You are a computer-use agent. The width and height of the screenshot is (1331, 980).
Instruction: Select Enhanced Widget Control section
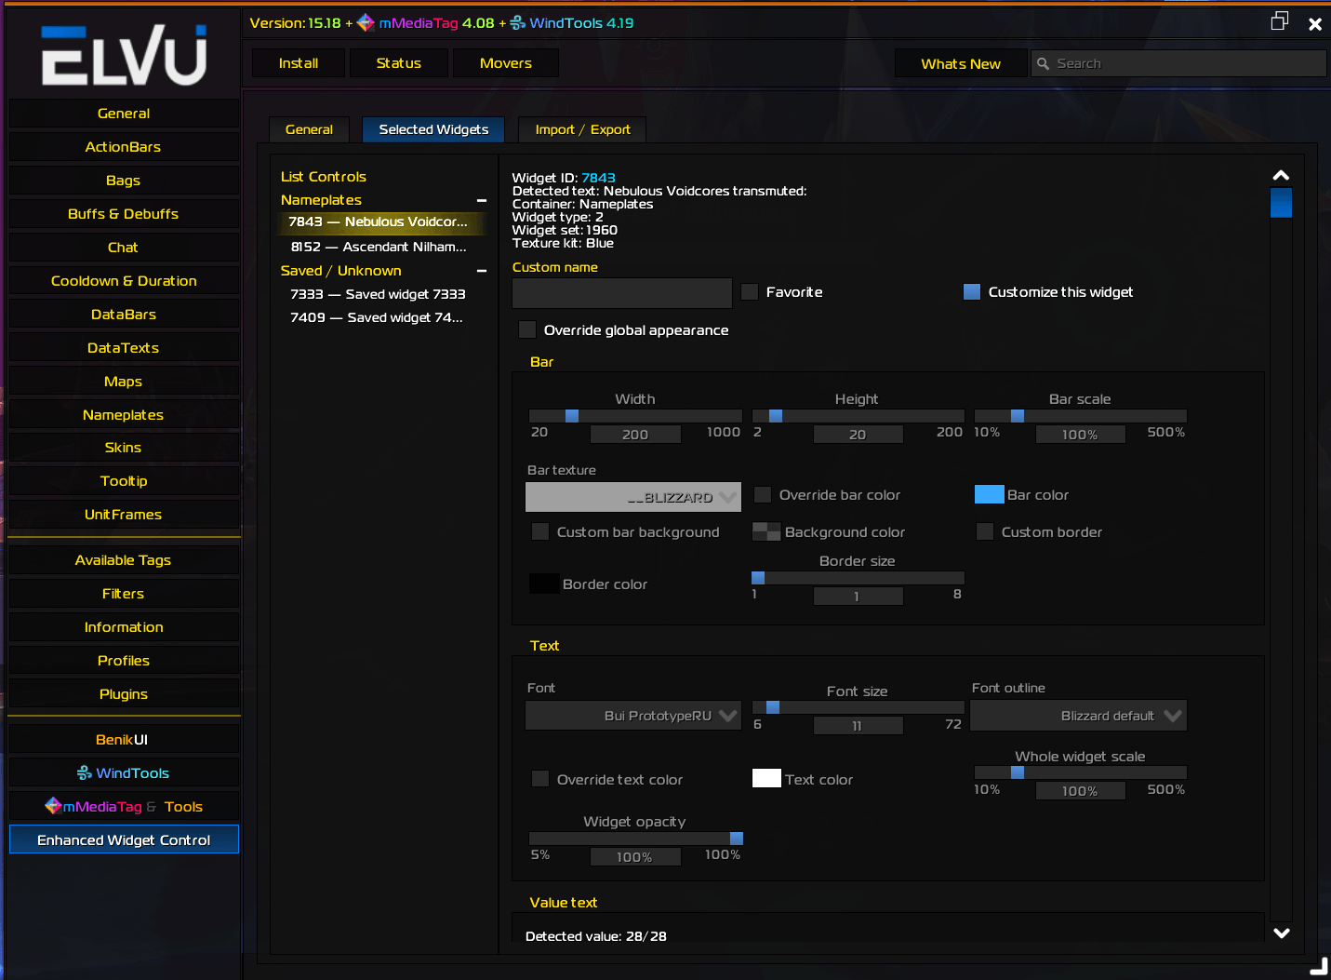(x=124, y=839)
